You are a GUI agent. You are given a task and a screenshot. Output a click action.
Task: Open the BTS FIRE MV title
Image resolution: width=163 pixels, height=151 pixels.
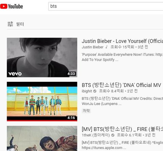tap(122, 129)
